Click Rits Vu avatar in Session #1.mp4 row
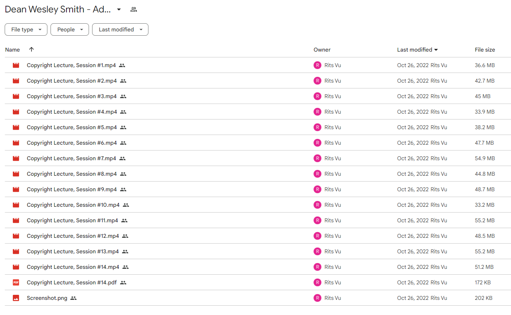This screenshot has height=315, width=511. tap(317, 65)
